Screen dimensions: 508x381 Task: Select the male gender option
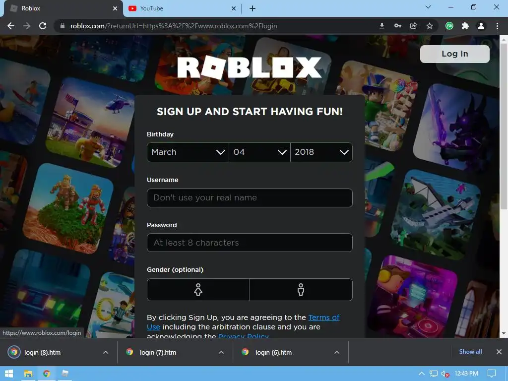(301, 290)
